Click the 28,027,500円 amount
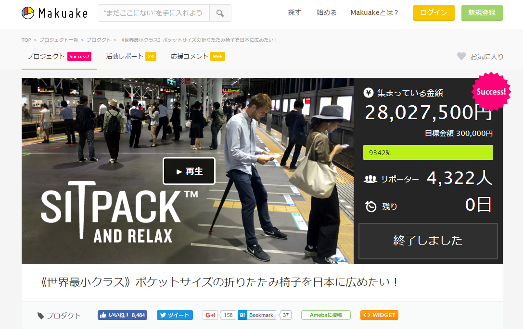 pos(429,112)
